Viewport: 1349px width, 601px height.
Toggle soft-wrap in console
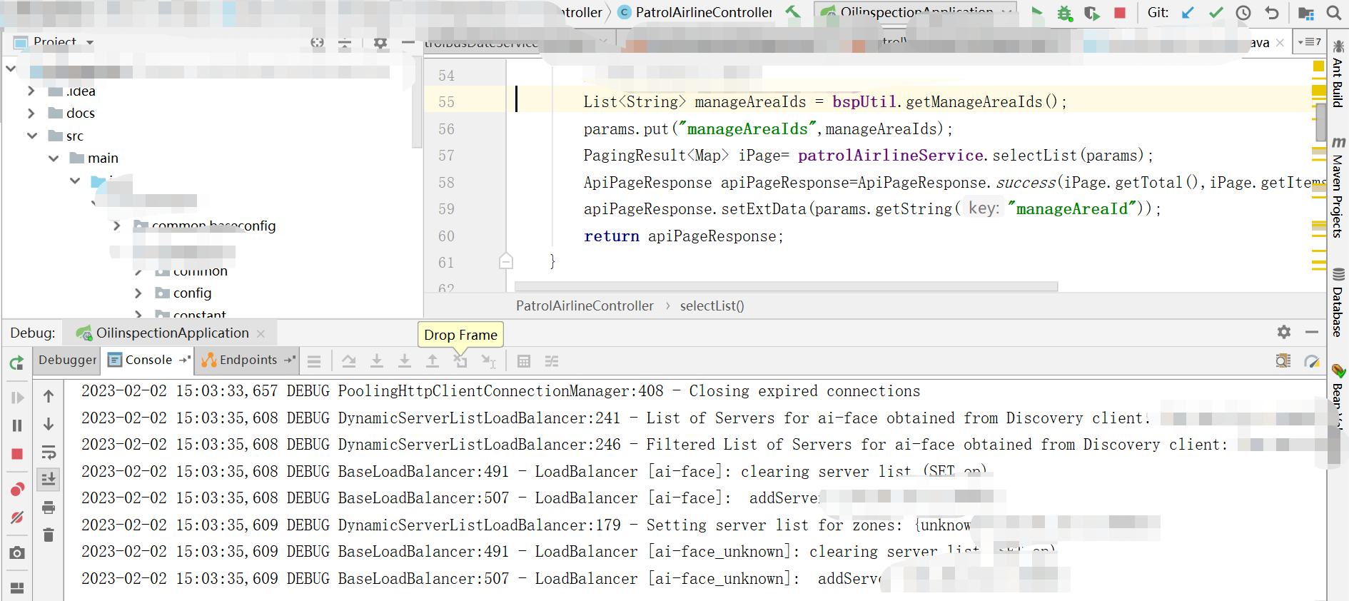point(49,452)
